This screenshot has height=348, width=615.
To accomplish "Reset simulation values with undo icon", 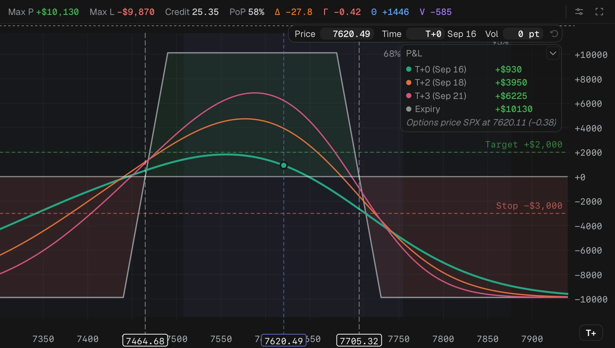I will (x=554, y=34).
